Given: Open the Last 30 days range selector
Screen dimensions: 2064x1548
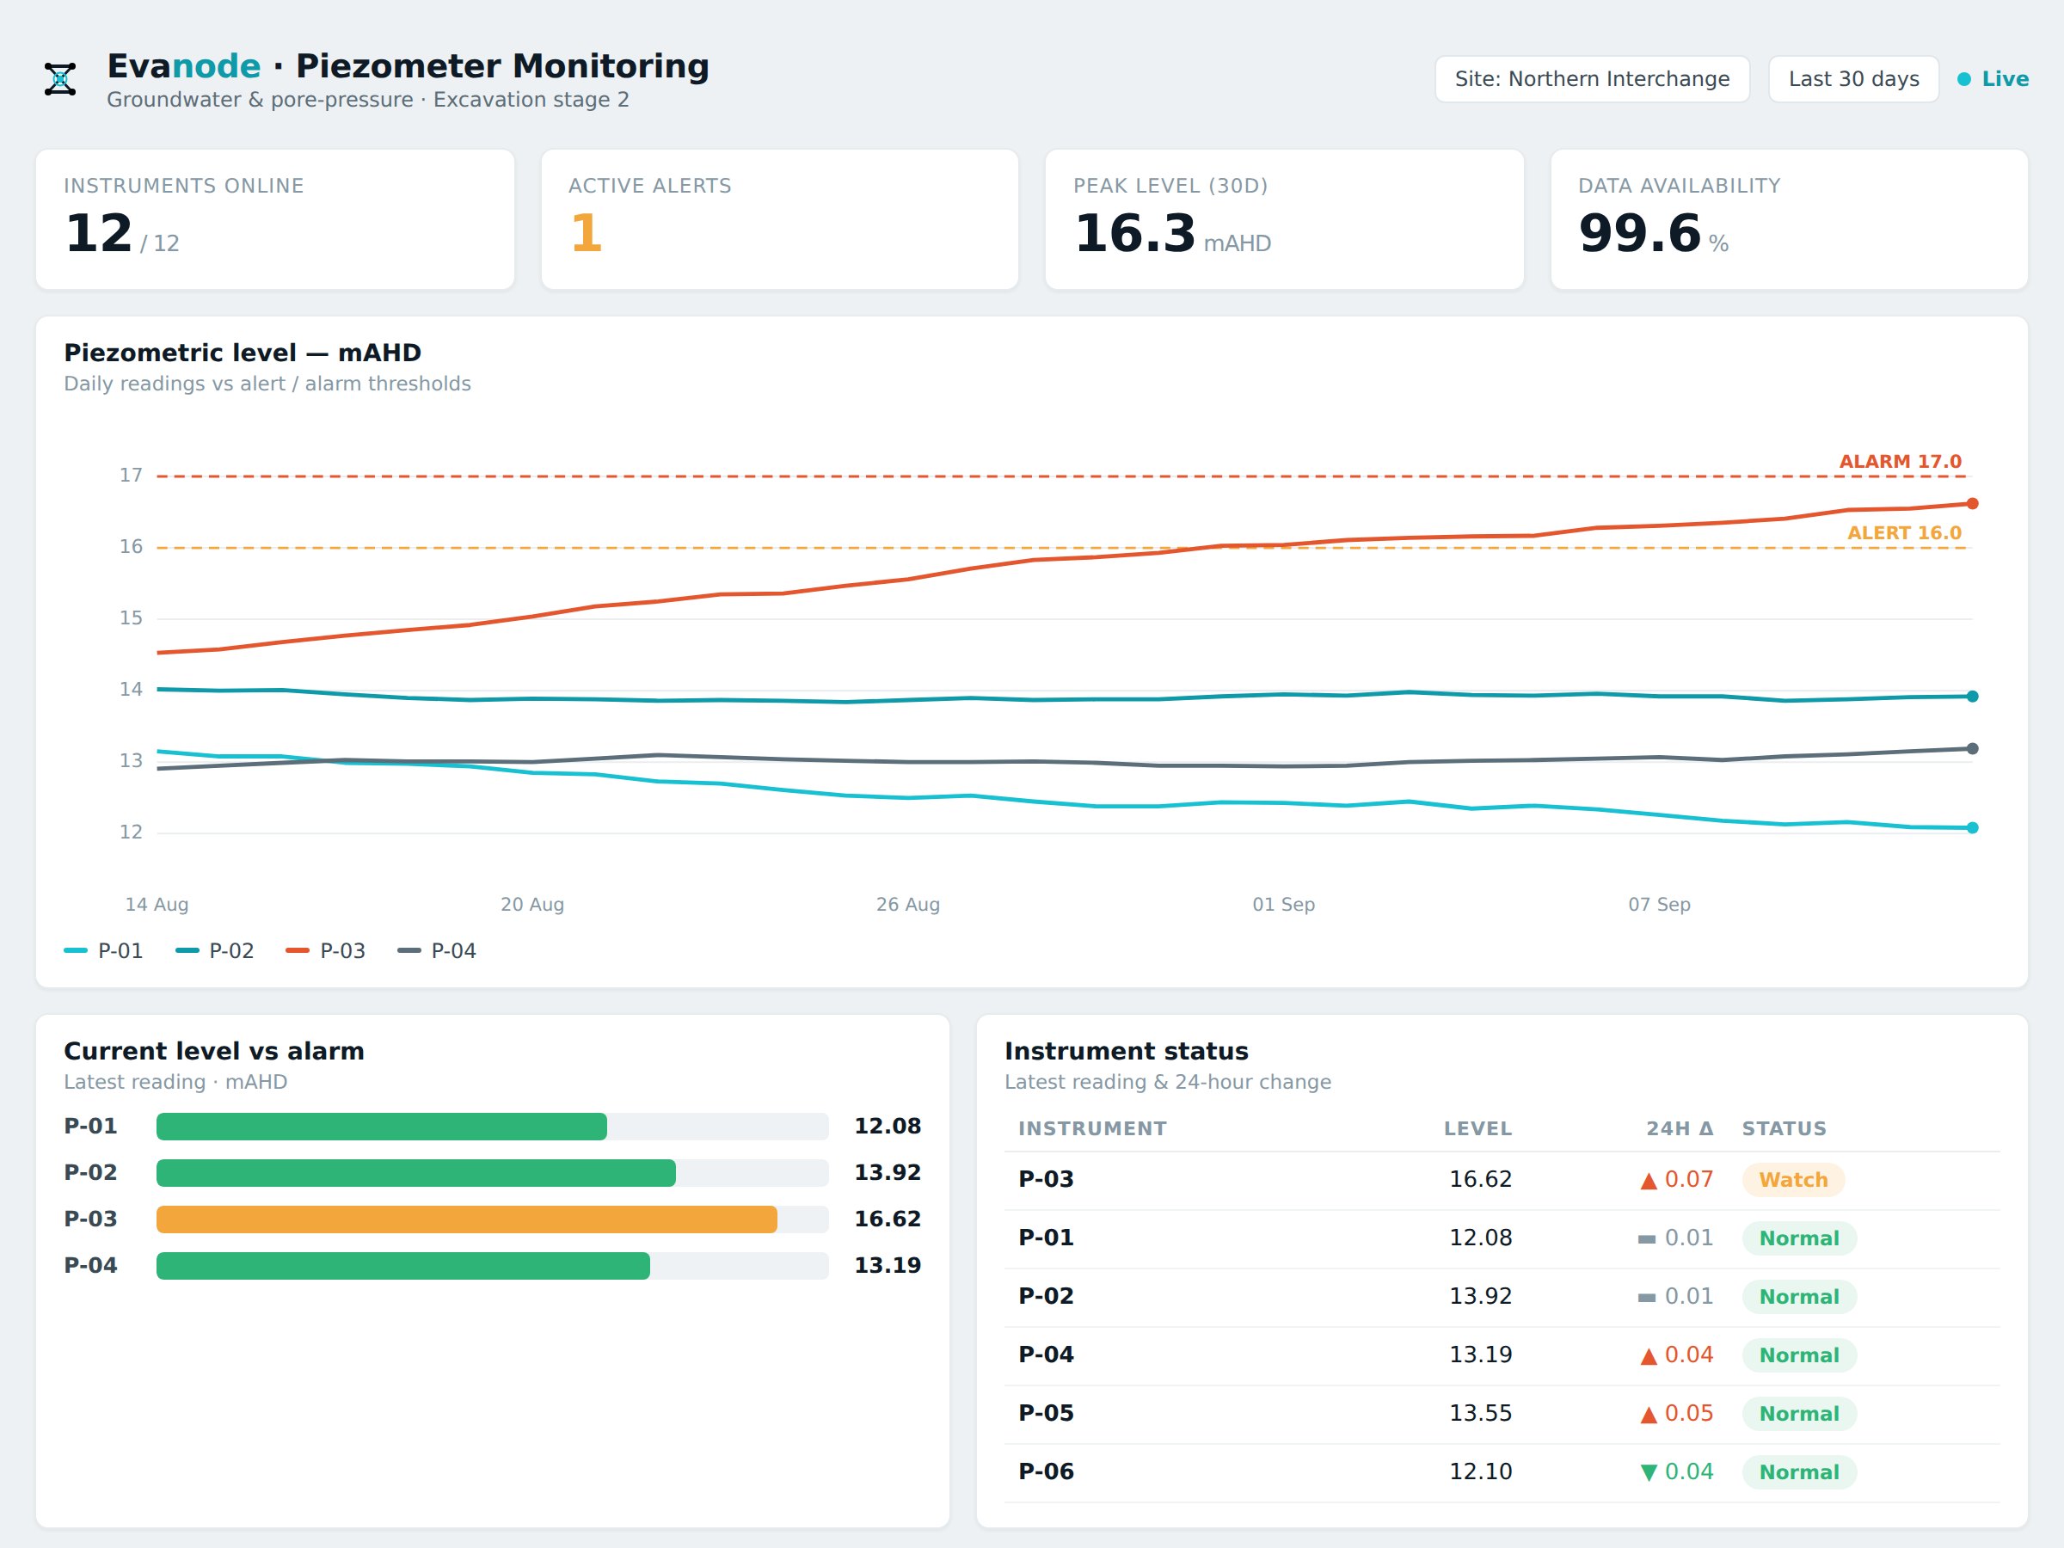Looking at the screenshot, I should 1853,79.
